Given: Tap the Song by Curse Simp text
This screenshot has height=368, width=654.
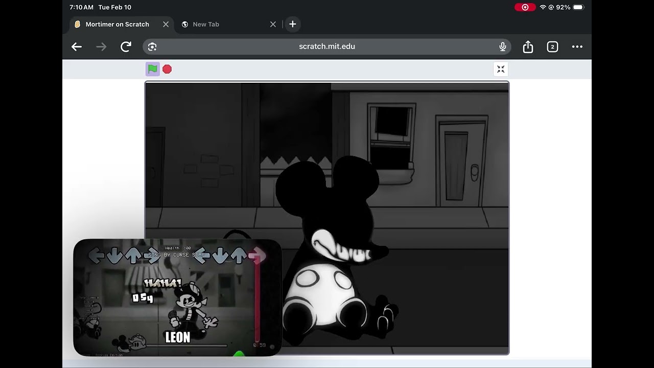Looking at the screenshot, I should tap(176, 255).
